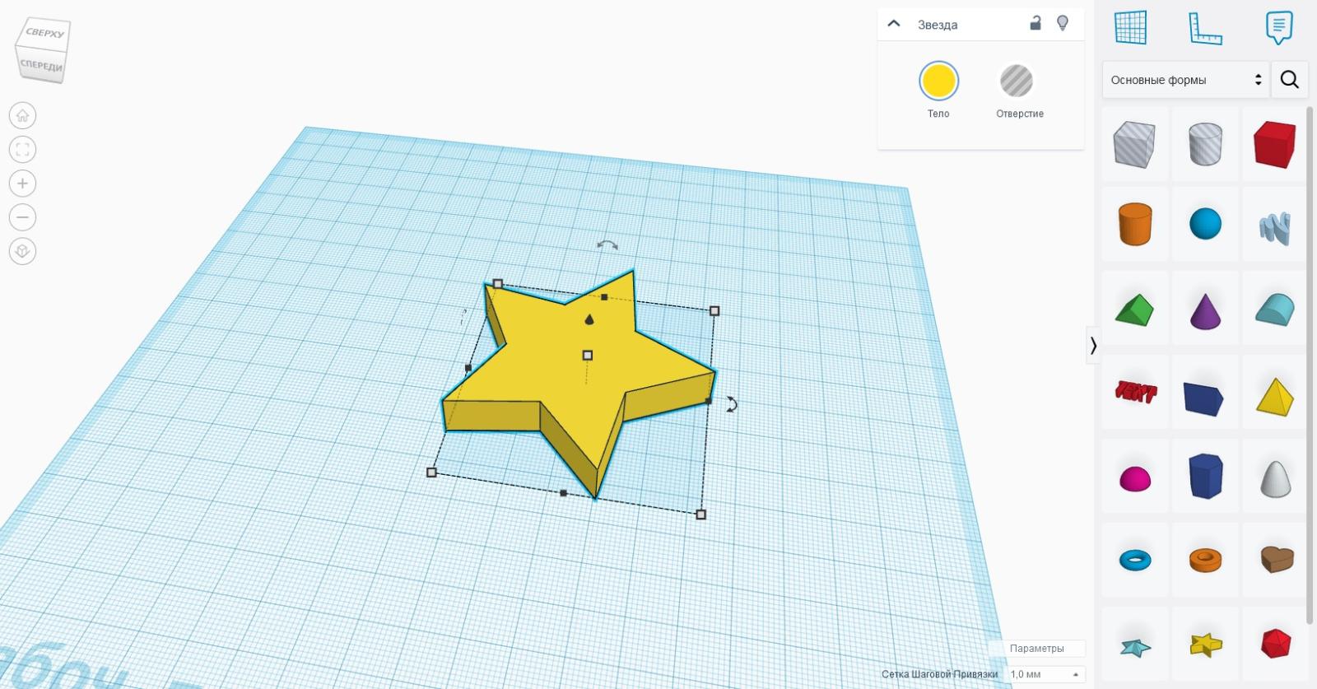The height and width of the screenshot is (689, 1317).
Task: Select the yellow Тело color swatch
Action: [938, 81]
